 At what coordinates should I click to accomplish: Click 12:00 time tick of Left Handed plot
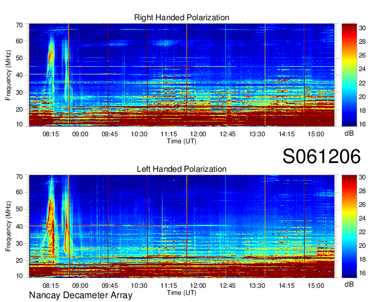(x=198, y=285)
